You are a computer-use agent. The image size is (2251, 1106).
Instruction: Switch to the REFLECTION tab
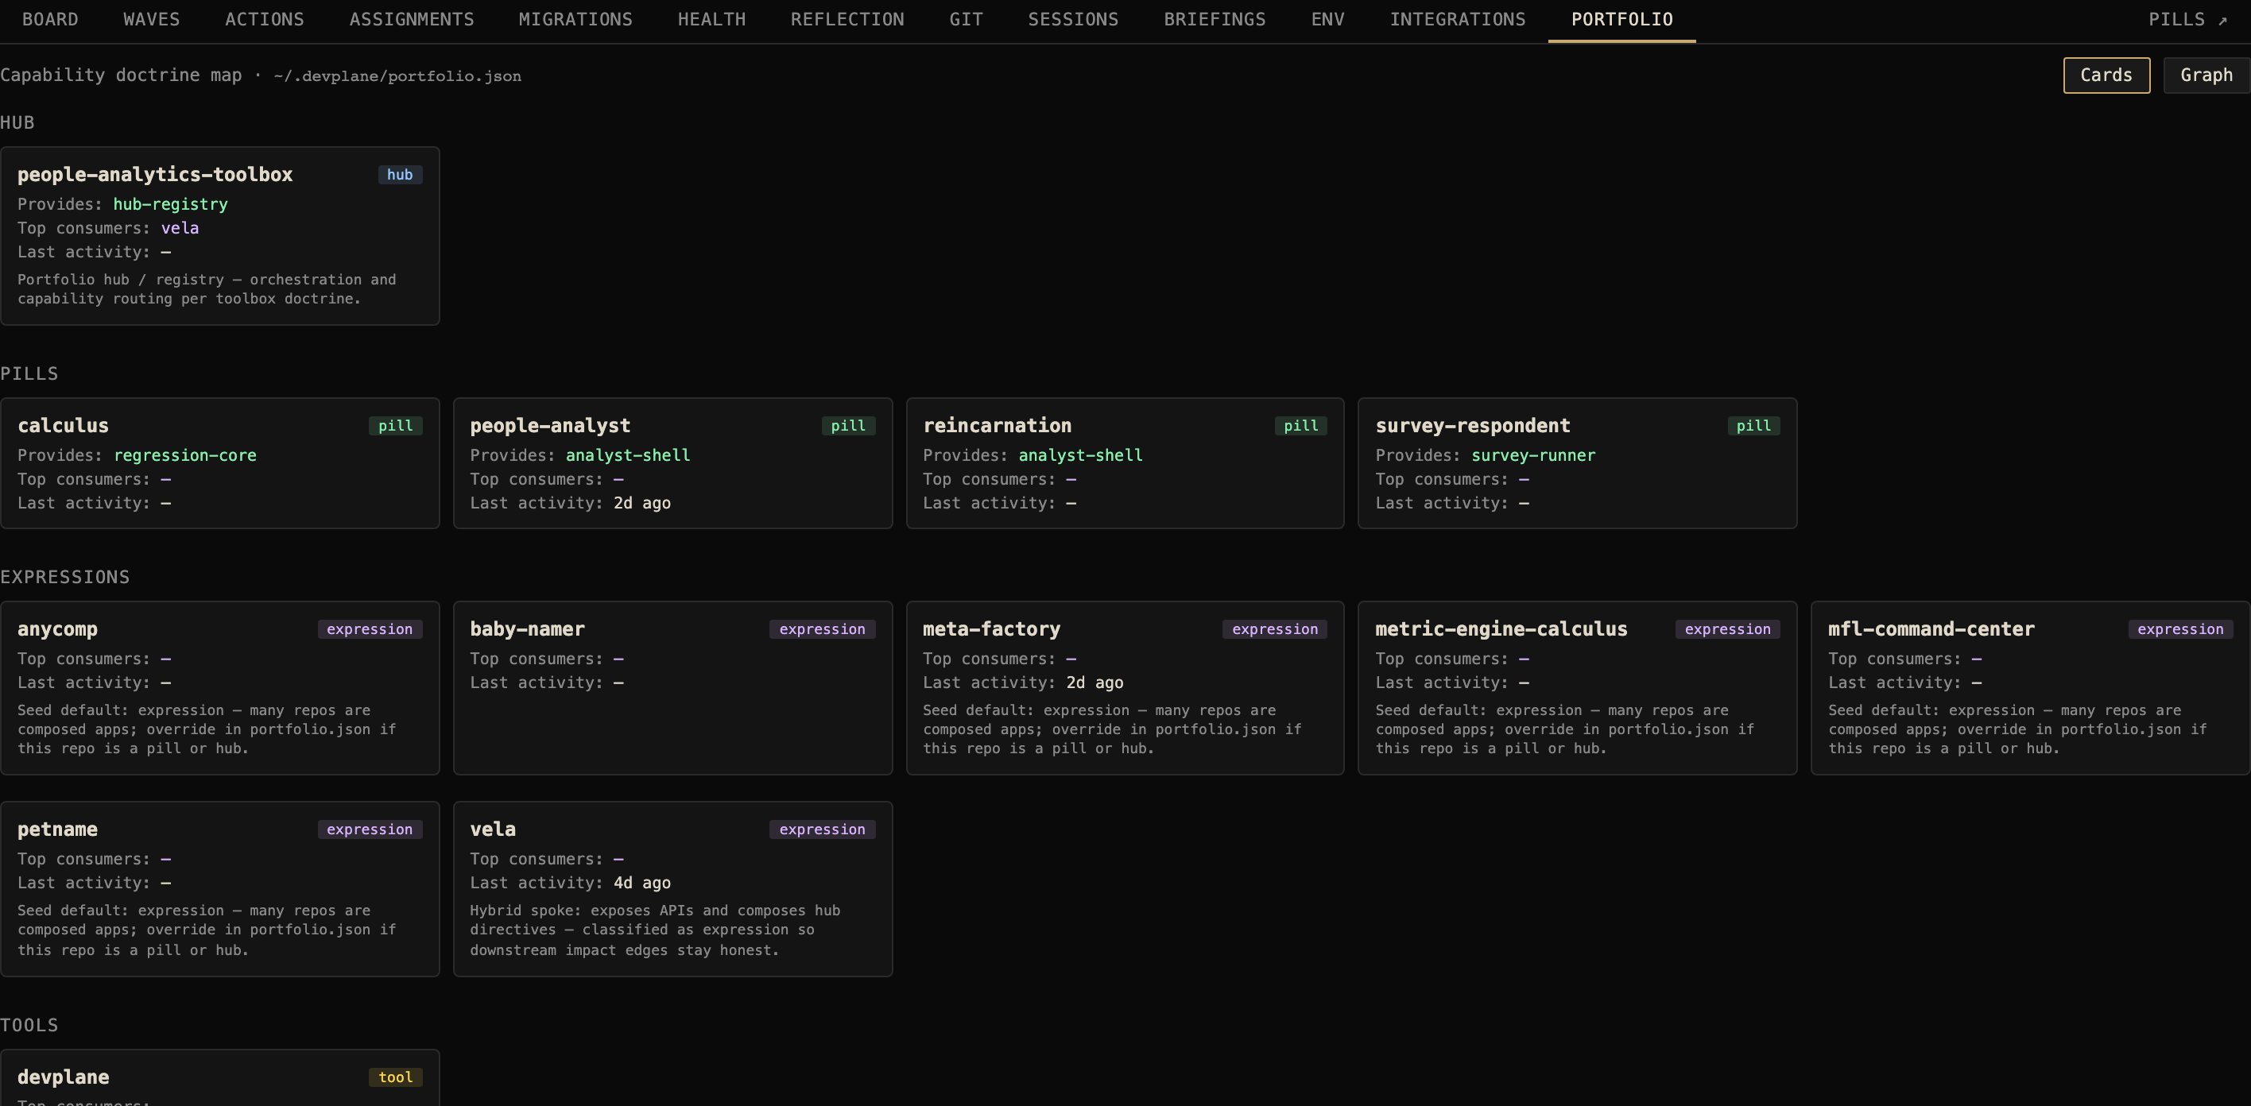click(847, 19)
